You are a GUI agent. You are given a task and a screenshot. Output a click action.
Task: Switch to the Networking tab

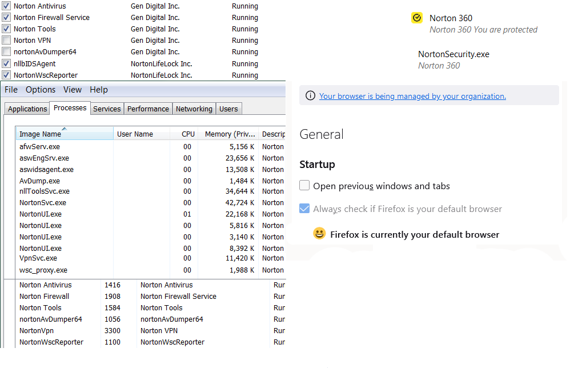click(194, 108)
